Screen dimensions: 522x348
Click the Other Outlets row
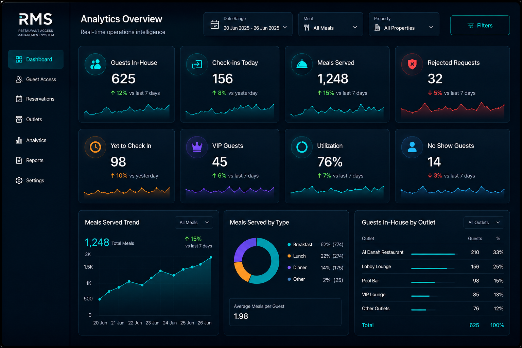433,309
